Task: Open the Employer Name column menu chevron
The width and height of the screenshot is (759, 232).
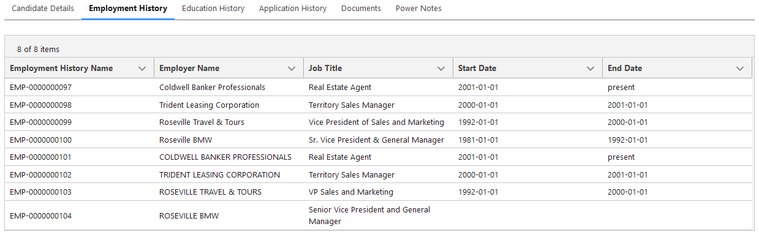Action: tap(292, 69)
